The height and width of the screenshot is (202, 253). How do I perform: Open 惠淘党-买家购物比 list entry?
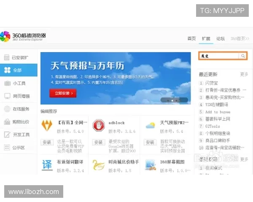pos(225,97)
